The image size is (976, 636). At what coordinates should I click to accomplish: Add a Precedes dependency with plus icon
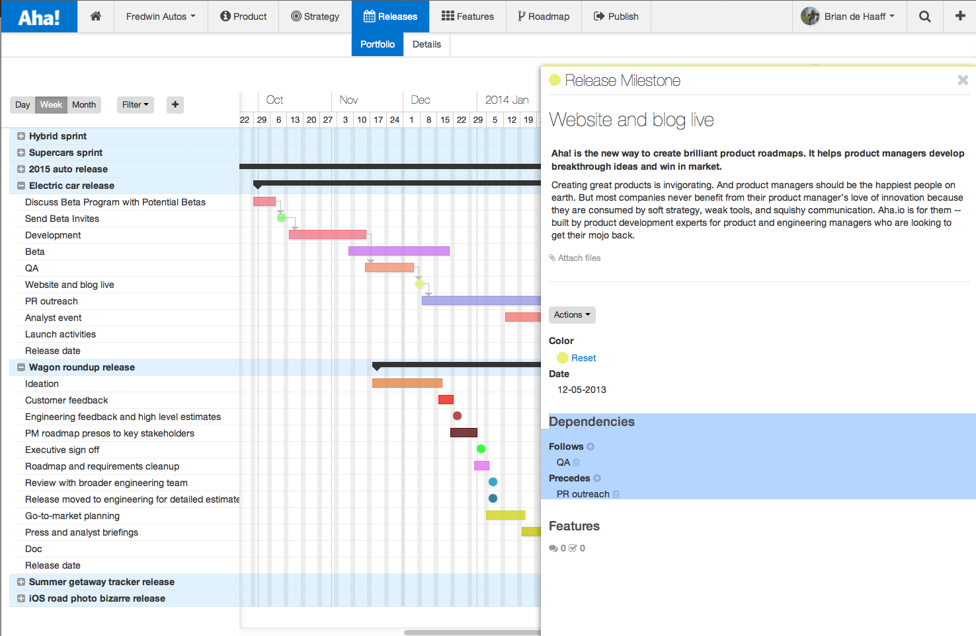point(597,478)
